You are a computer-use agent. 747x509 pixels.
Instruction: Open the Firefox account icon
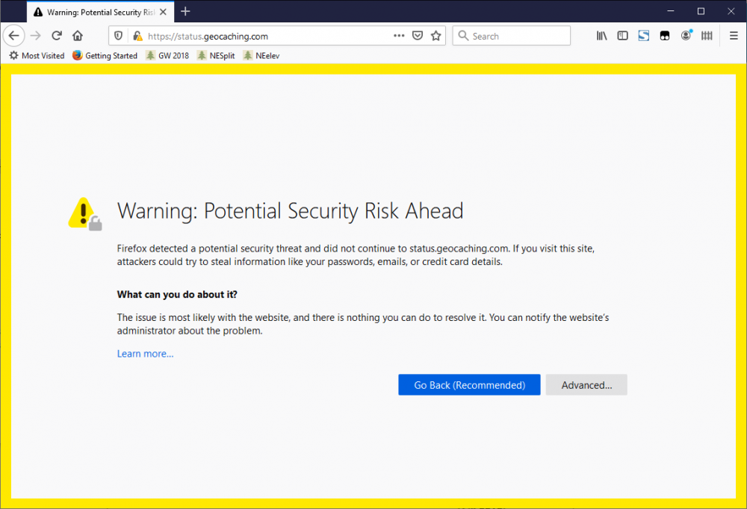[x=686, y=36]
